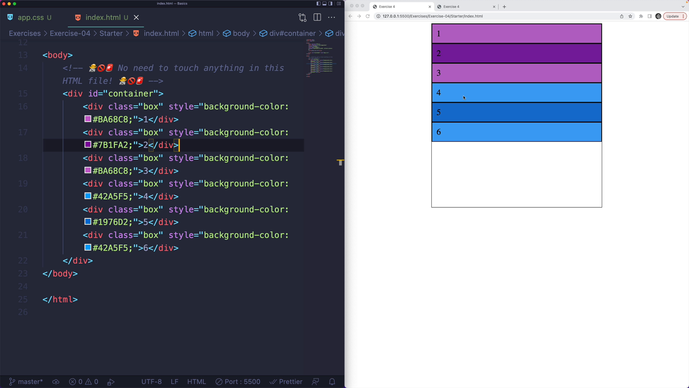Switch to second Exercise 4 Chrome tab
The image size is (689, 388).
(465, 6)
